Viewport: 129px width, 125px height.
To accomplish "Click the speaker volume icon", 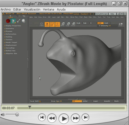I will pyautogui.click(x=2, y=115).
